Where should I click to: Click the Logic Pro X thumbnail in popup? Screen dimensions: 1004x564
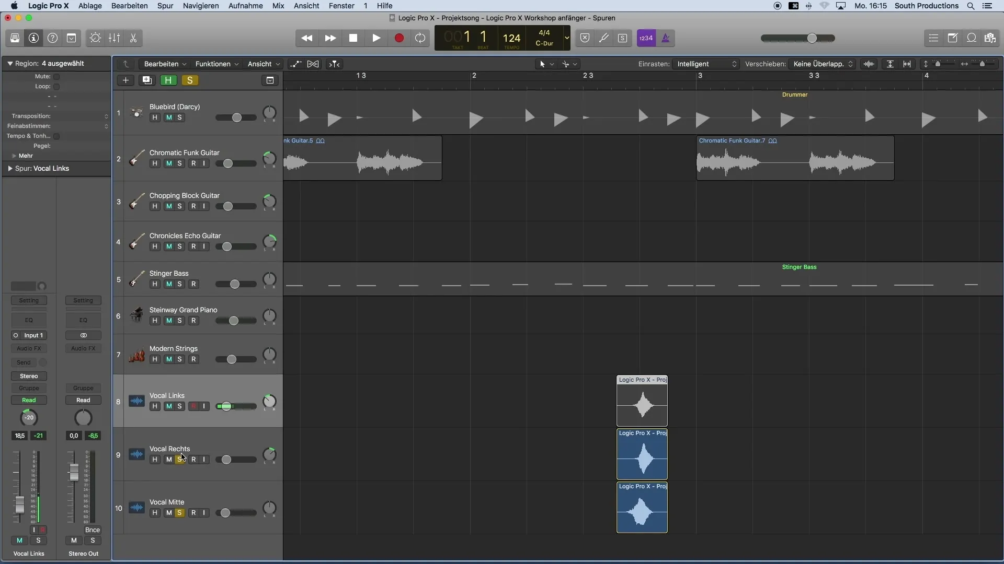[641, 401]
